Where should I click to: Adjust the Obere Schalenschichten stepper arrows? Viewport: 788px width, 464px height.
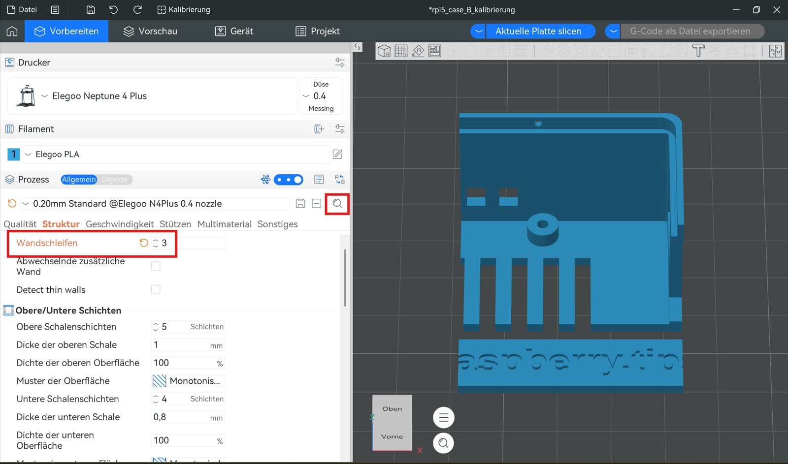[156, 327]
